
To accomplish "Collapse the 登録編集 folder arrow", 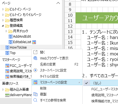I will 3,26.
